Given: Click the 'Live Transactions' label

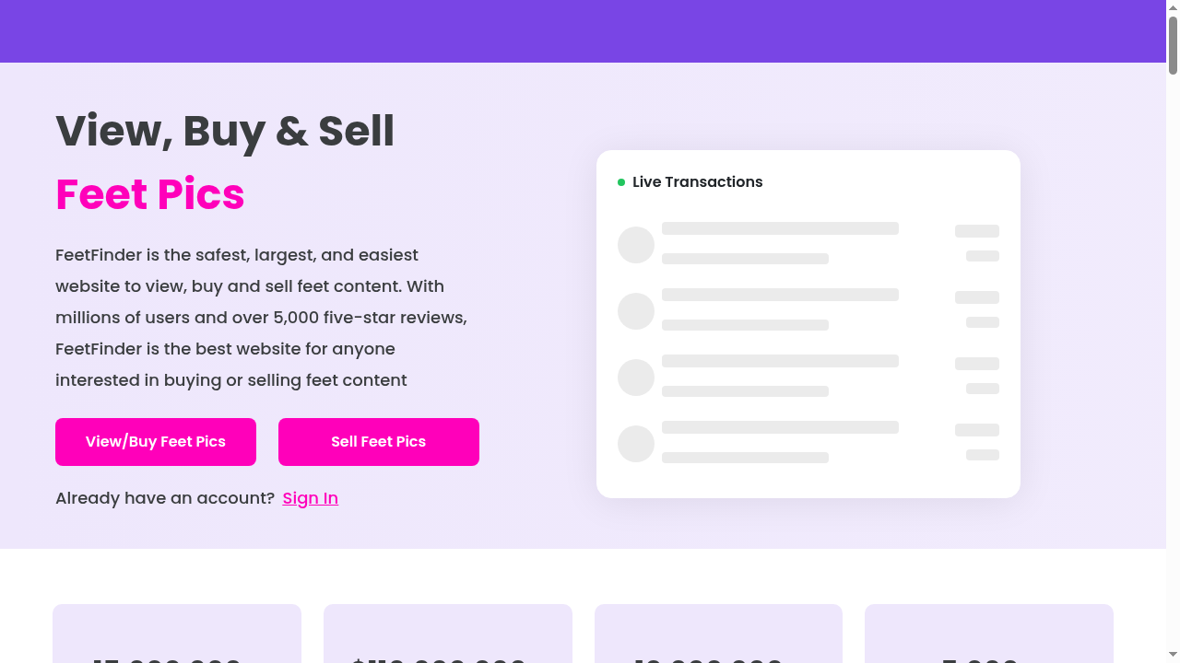Looking at the screenshot, I should click(697, 181).
